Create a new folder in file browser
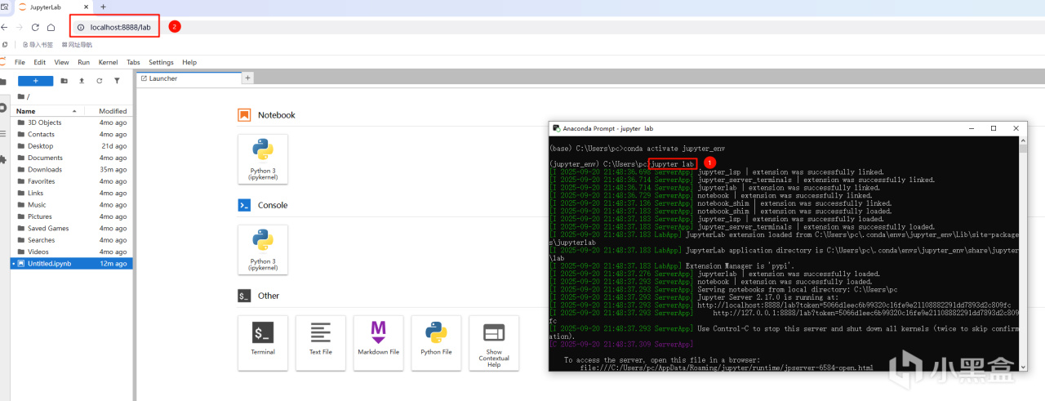Viewport: 1045px width, 401px height. tap(64, 81)
